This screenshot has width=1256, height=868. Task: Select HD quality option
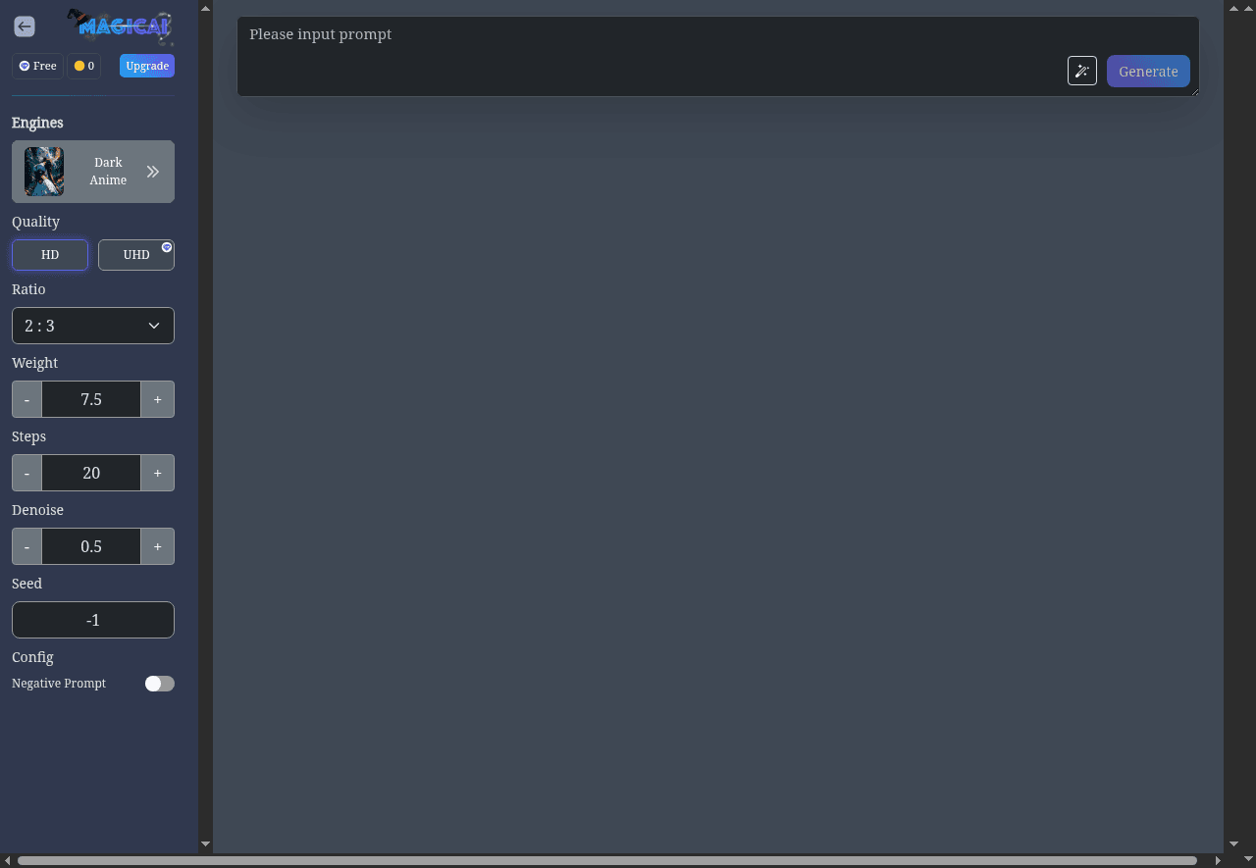[x=50, y=255]
